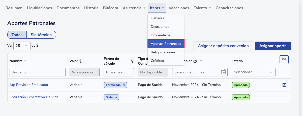Expand the Asistencia tab dropdown
The image size is (303, 116).
coord(134,8)
